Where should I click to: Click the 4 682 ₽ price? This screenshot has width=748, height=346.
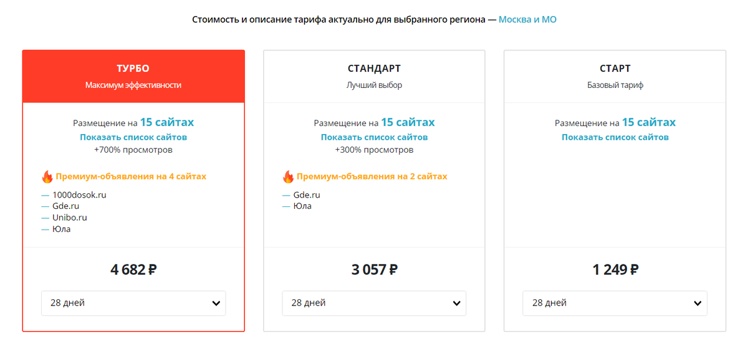coord(133,270)
